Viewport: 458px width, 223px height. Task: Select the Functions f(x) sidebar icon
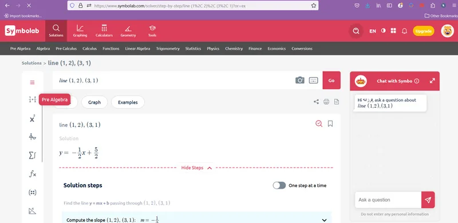pos(33,174)
